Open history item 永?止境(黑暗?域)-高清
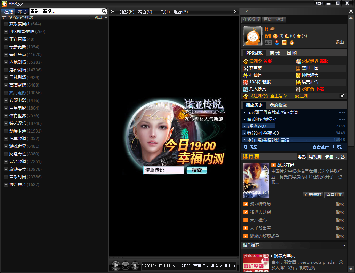This screenshot has width=355, height=273. [294, 140]
